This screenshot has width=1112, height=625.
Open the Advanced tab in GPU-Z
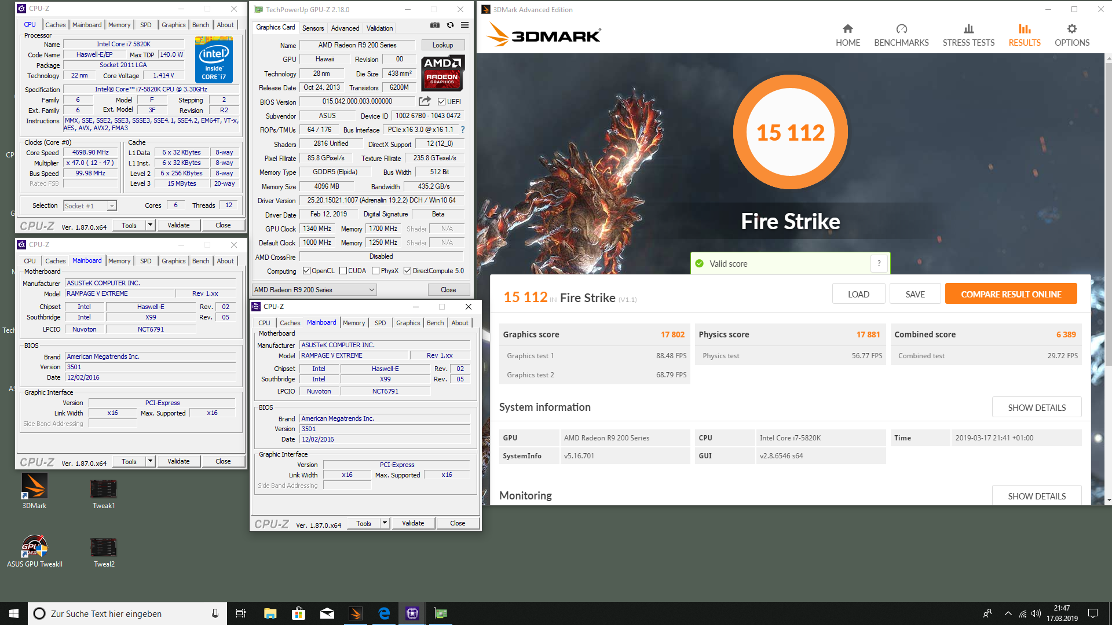click(345, 28)
